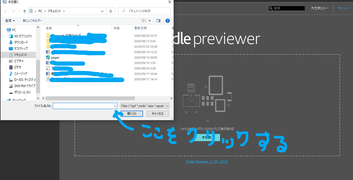Viewport: 353px width, 180px height.
Task: Open PC in the navigation tree
Action: click(x=11, y=30)
